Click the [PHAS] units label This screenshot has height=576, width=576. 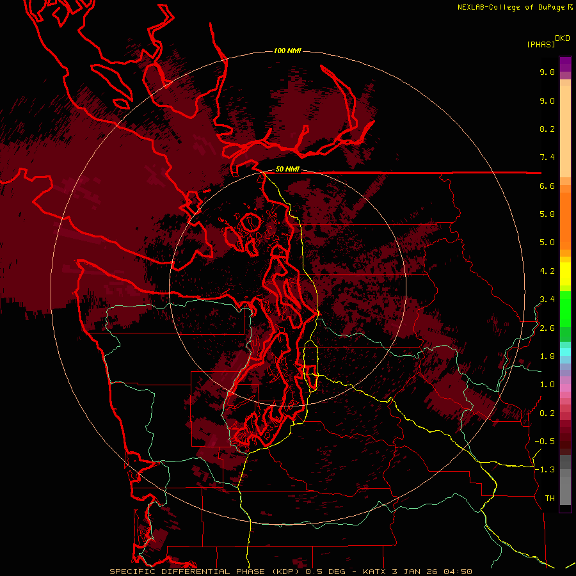(x=541, y=45)
